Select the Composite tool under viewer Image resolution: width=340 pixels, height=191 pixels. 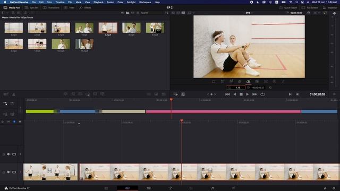(x=240, y=82)
